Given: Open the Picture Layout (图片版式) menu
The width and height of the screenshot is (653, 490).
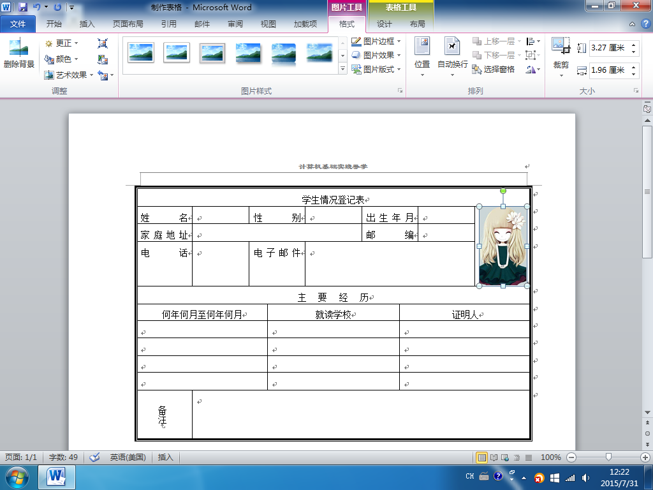Looking at the screenshot, I should pyautogui.click(x=376, y=69).
